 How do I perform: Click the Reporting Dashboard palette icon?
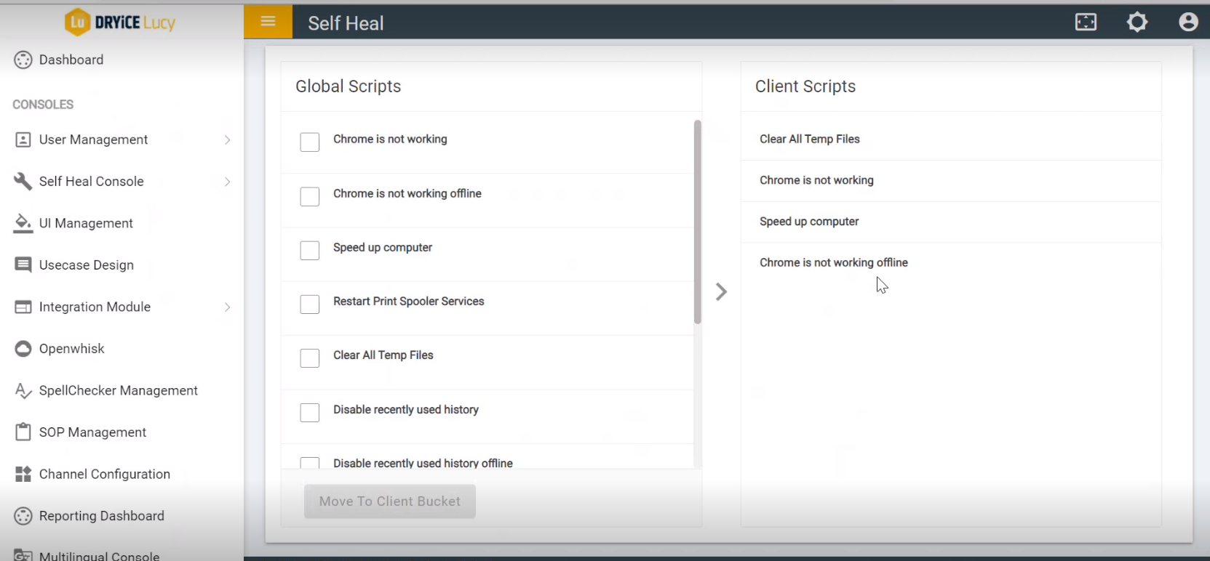point(23,516)
